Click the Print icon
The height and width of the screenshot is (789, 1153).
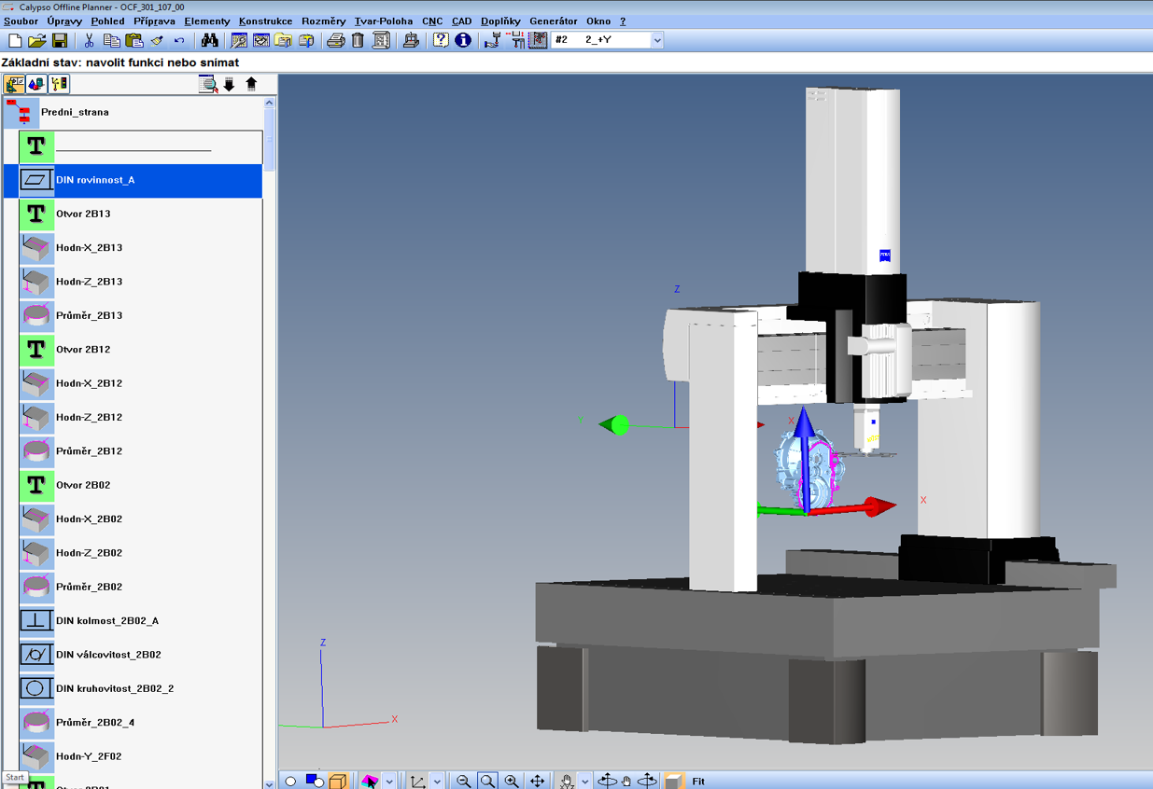point(336,40)
